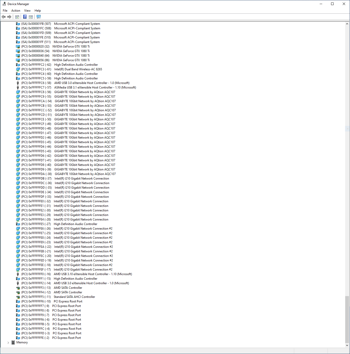This screenshot has width=350, height=354.
Task: Click the USB icon of the (PCI) 0xFFFFFFF2 (-14) row
Action: [18, 283]
